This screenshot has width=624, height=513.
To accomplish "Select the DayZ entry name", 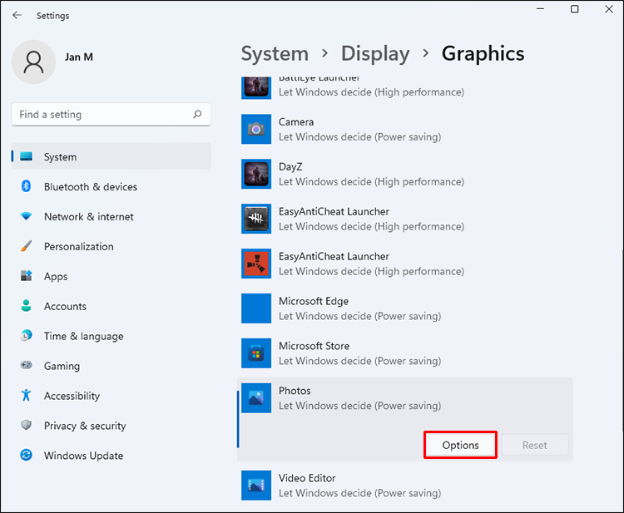I will coord(290,166).
